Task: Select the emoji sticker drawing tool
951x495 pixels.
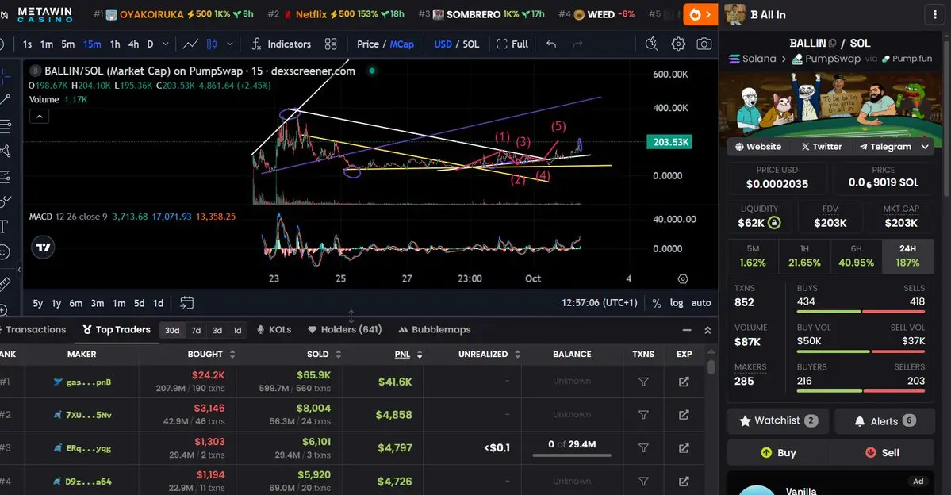Action: (x=4, y=251)
